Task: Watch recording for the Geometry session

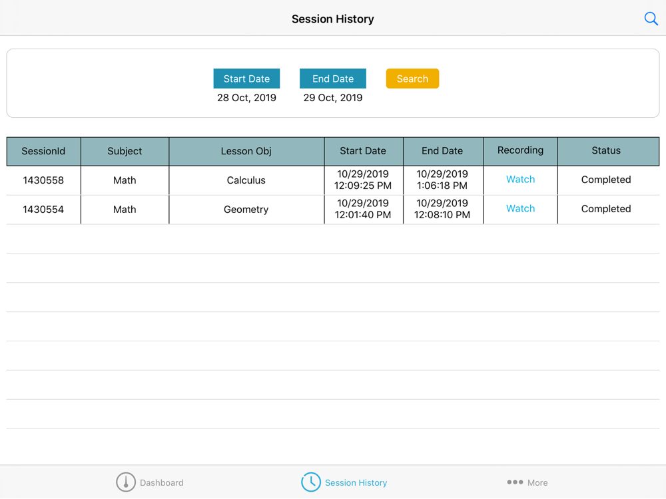Action: pyautogui.click(x=520, y=208)
